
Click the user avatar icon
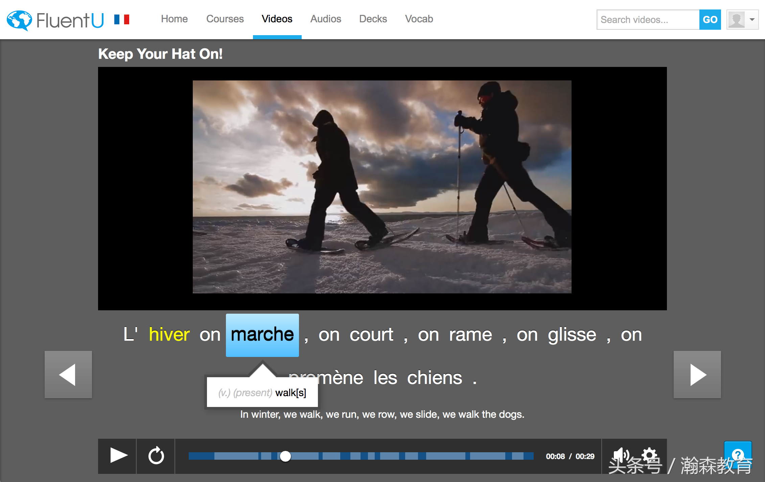[736, 20]
